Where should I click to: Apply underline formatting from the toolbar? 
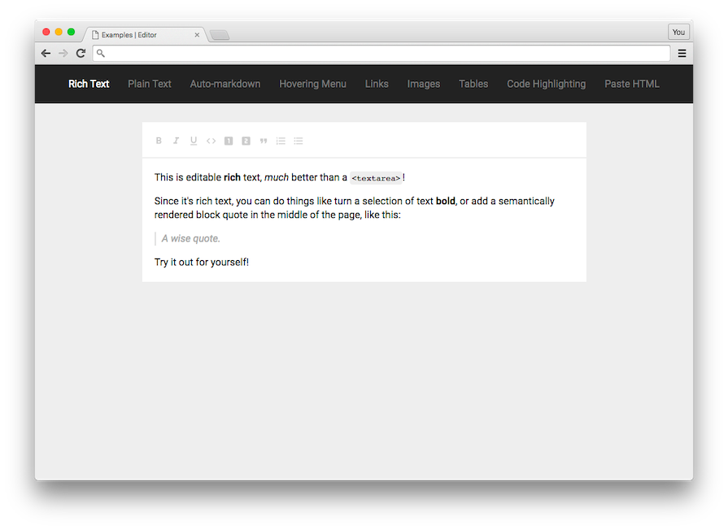[x=194, y=141]
